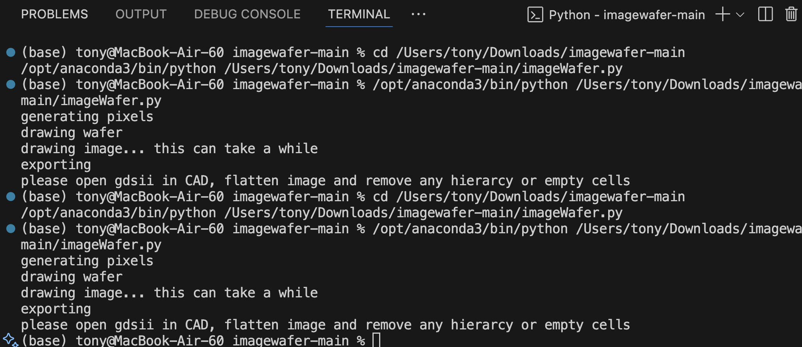This screenshot has width=802, height=347.
Task: Kill the terminal using the trash icon
Action: [791, 14]
